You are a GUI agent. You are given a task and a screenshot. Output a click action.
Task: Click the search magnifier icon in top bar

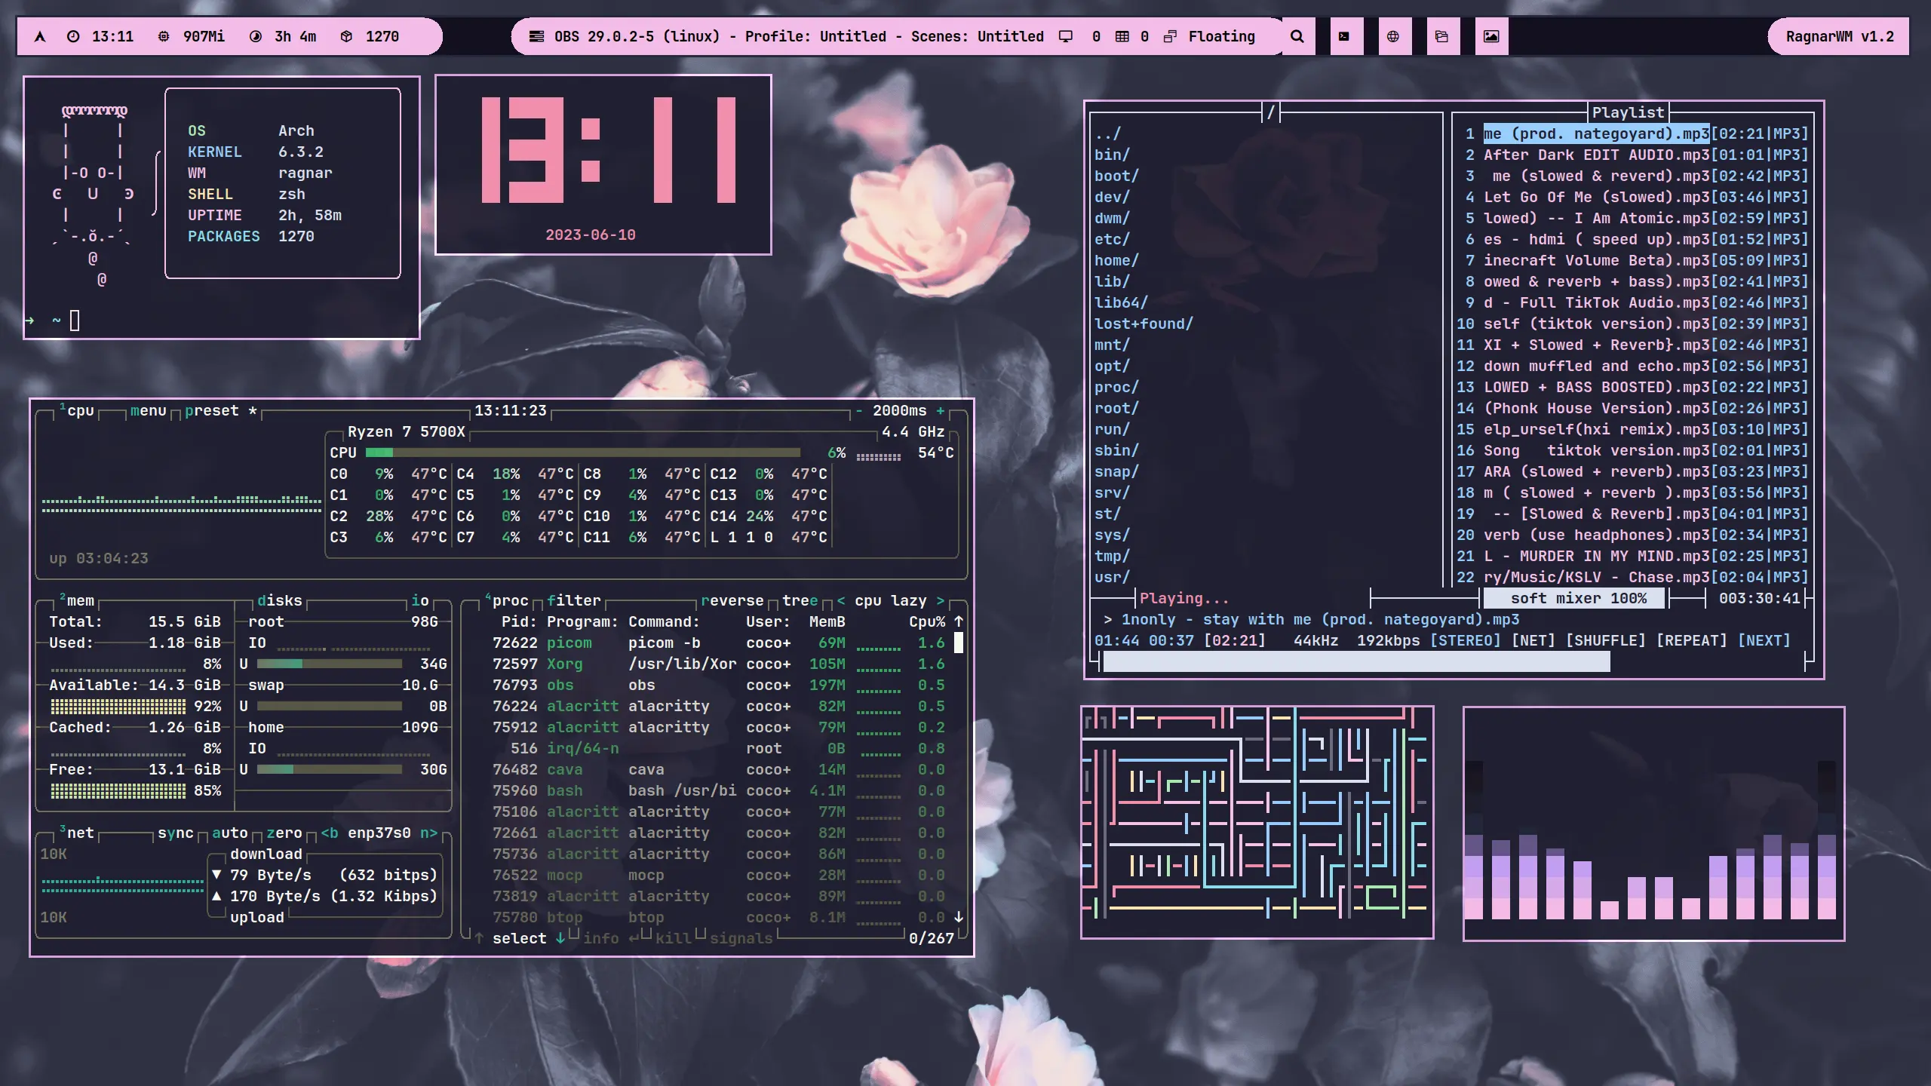1297,36
